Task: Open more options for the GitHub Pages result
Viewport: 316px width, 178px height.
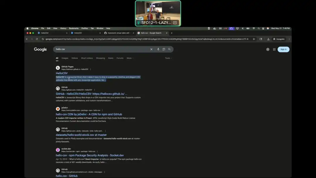Action: (90, 69)
